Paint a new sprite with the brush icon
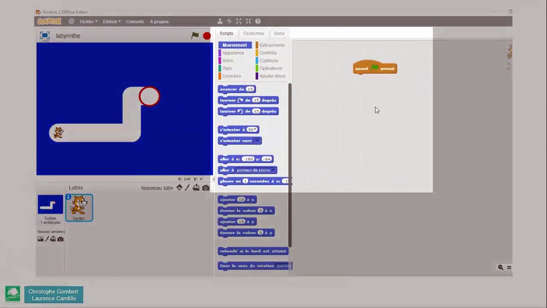The height and width of the screenshot is (308, 547). click(187, 187)
